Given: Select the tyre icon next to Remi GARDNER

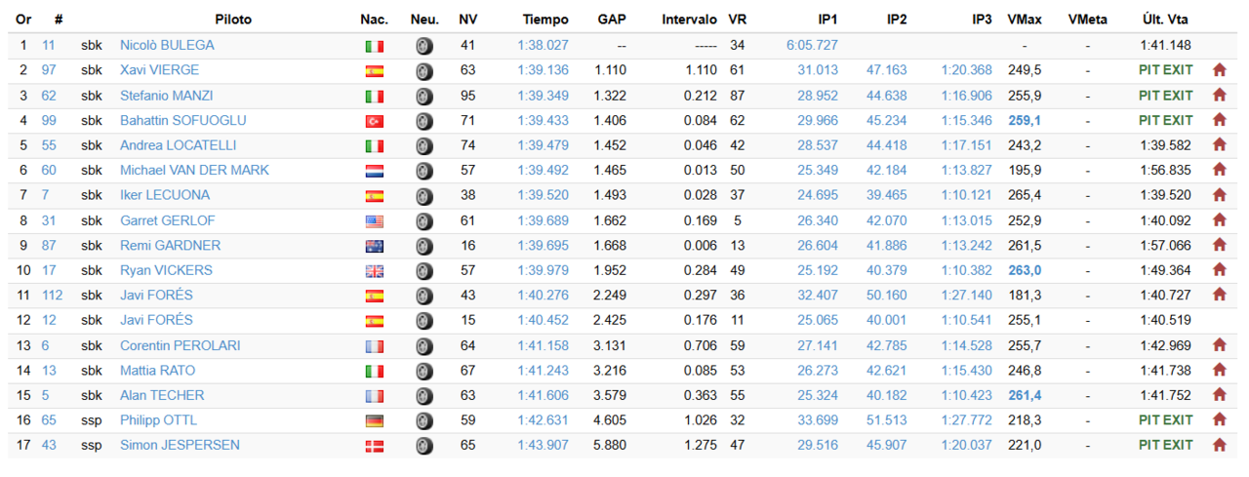Looking at the screenshot, I should 423,246.
